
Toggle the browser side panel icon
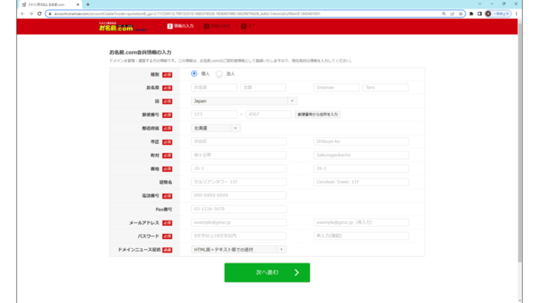pyautogui.click(x=479, y=13)
